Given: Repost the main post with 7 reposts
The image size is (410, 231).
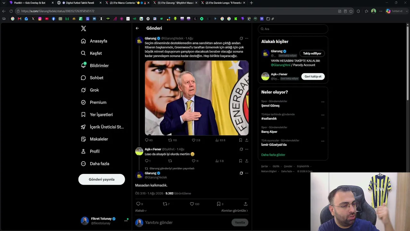Looking at the screenshot, I should coord(166,204).
